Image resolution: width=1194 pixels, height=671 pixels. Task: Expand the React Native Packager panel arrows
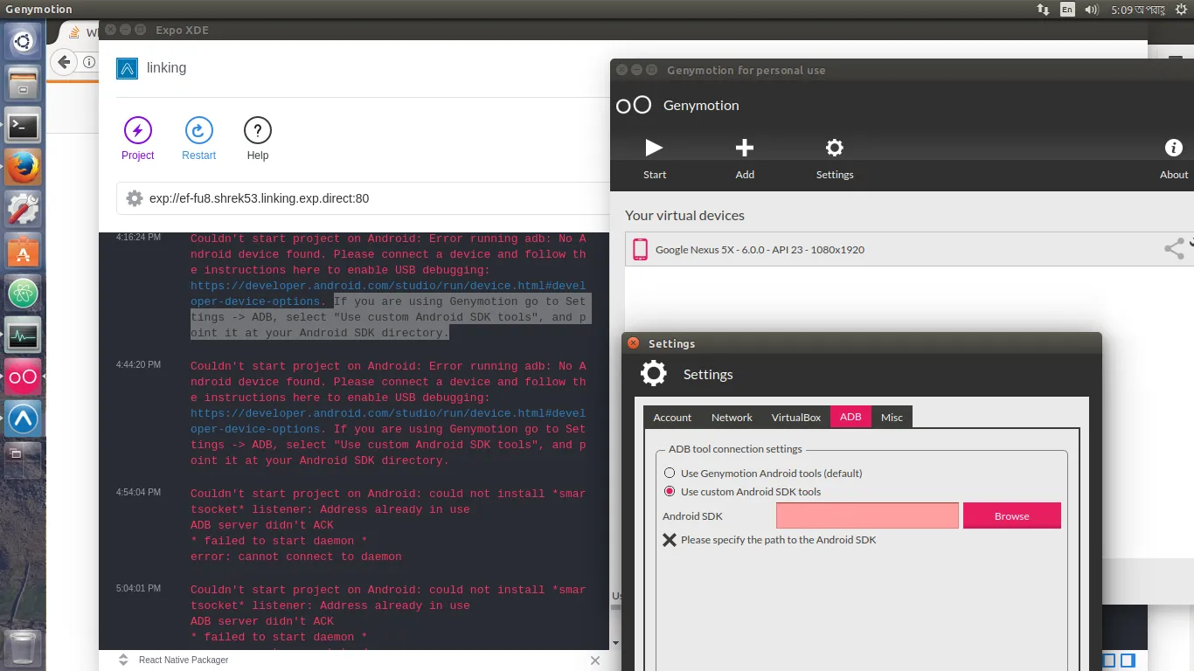[123, 660]
